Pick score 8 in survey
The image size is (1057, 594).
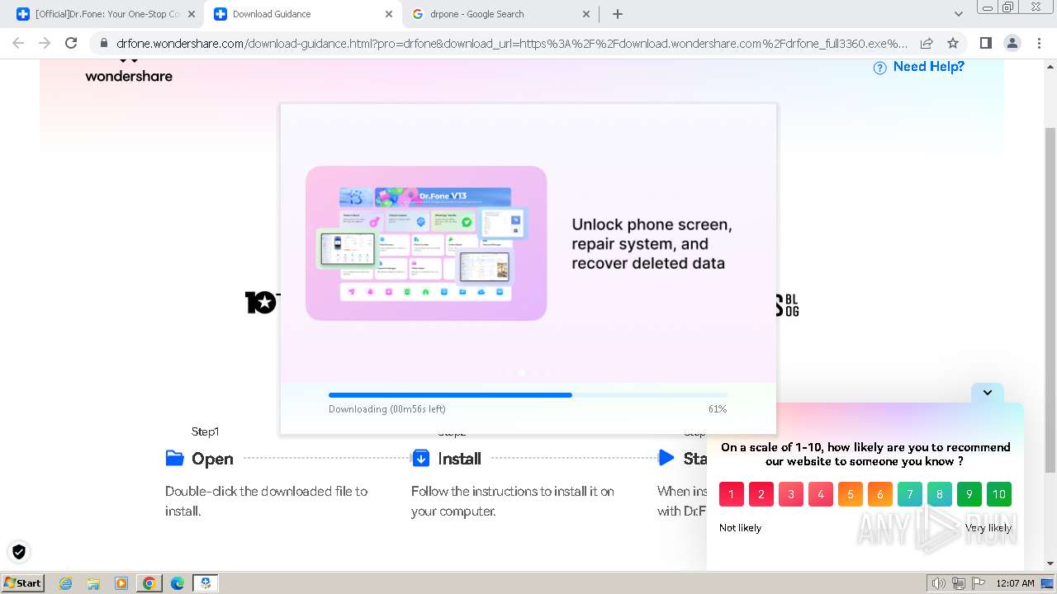click(940, 494)
